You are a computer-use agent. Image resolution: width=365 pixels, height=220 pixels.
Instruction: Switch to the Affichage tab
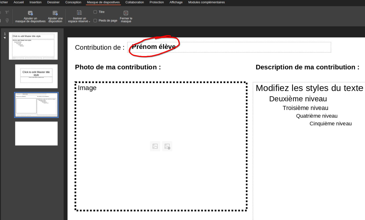pos(176,2)
